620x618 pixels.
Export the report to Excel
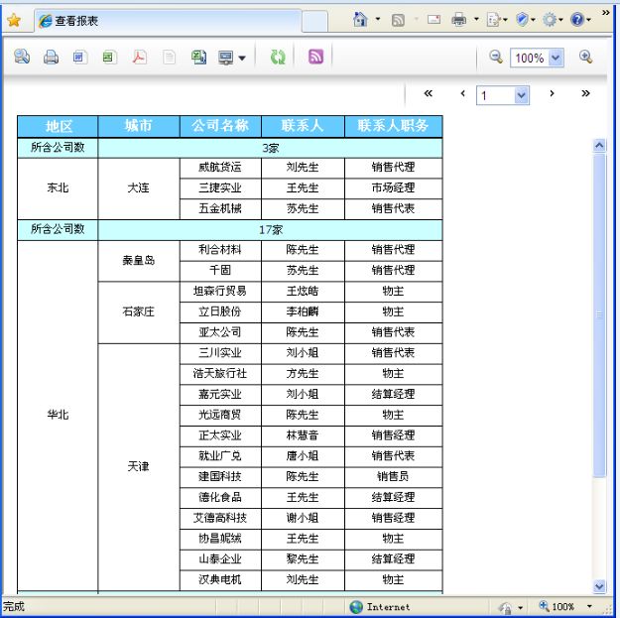(108, 58)
